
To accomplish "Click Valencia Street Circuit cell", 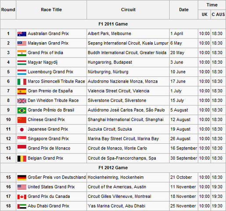I will tap(128, 91).
